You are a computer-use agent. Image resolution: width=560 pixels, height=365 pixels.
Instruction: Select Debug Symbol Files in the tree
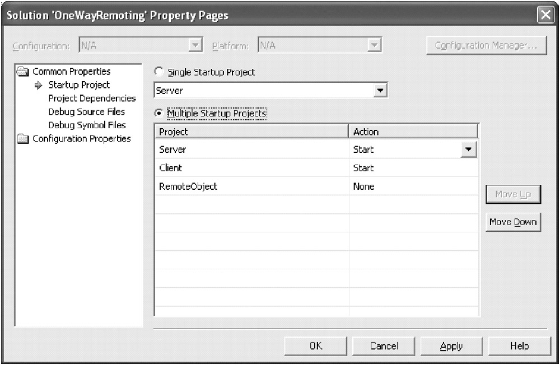[87, 125]
